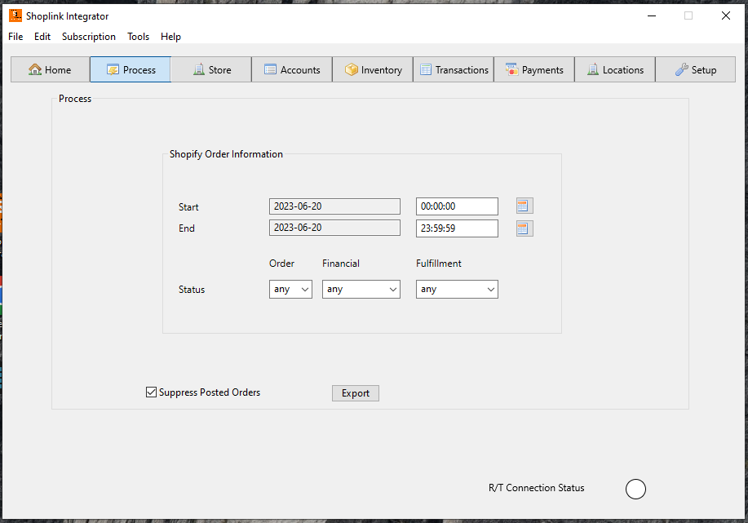Open the File menu
Screen dimensions: 748x523
click(15, 37)
